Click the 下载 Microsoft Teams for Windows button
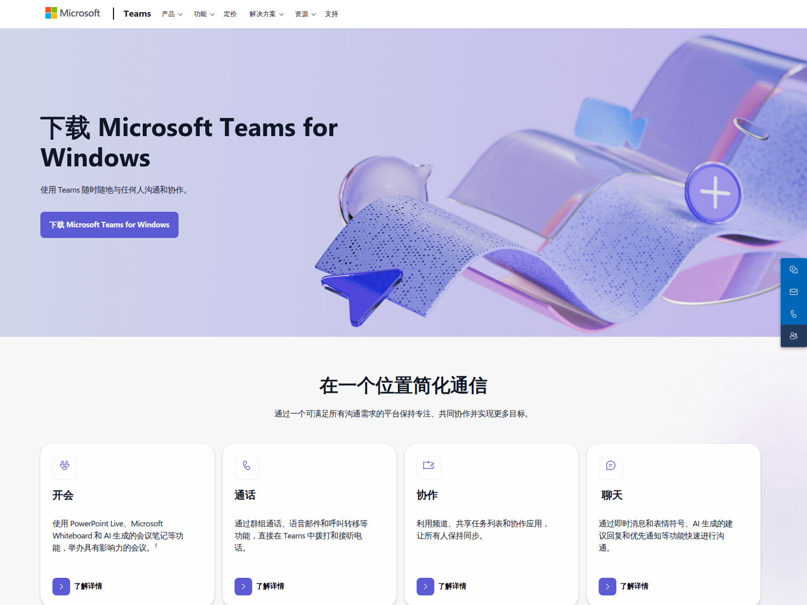This screenshot has height=605, width=807. pyautogui.click(x=109, y=225)
